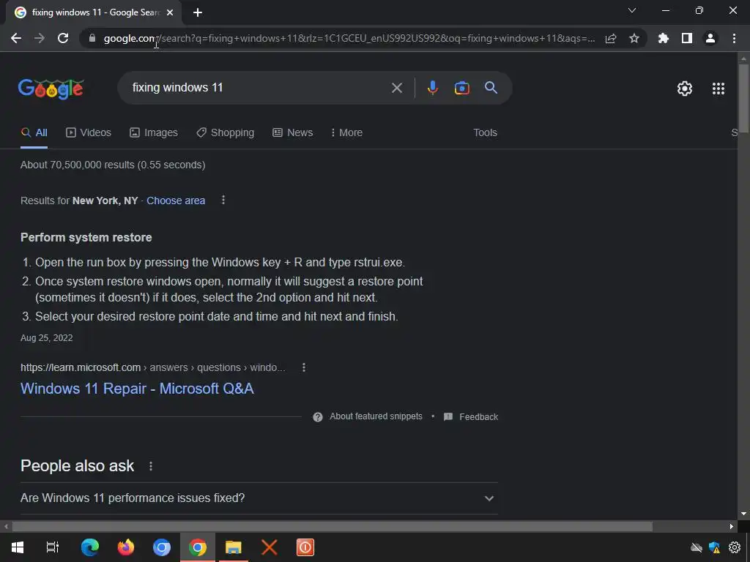750x562 pixels.
Task: Click the OneDrive cloud tray icon
Action: coord(697,547)
